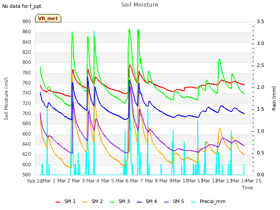Click the SM 2 orange legend swatch
The image size is (280, 210).
tap(85, 202)
